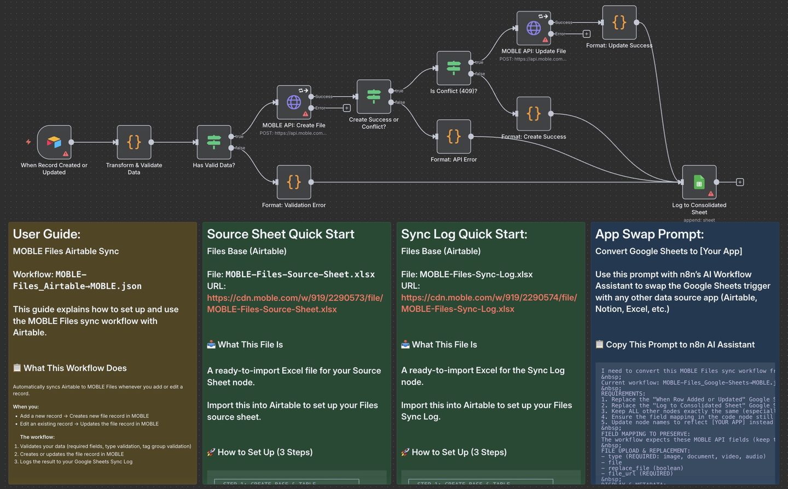Image resolution: width=788 pixels, height=489 pixels.
Task: Click the true output of Has Valid Data?
Action: click(231, 136)
